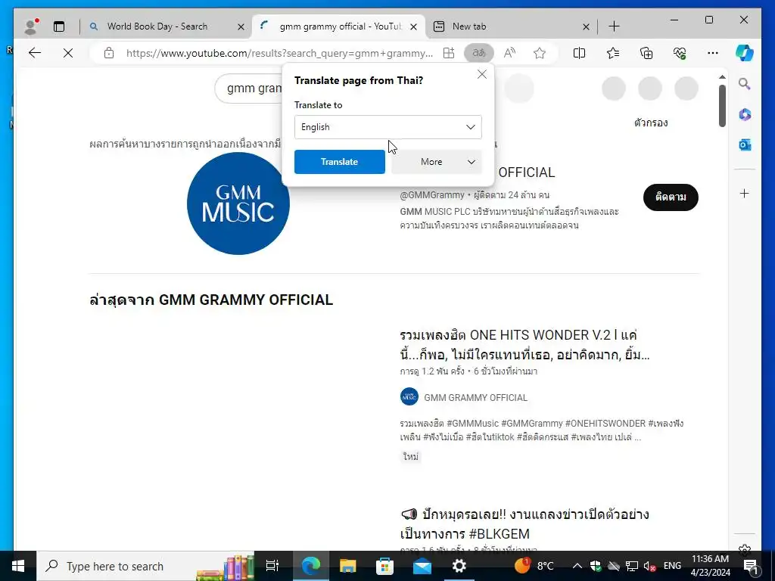Open the GMM MUSIC channel avatar
Screen dimensions: 775x581
tap(238, 204)
